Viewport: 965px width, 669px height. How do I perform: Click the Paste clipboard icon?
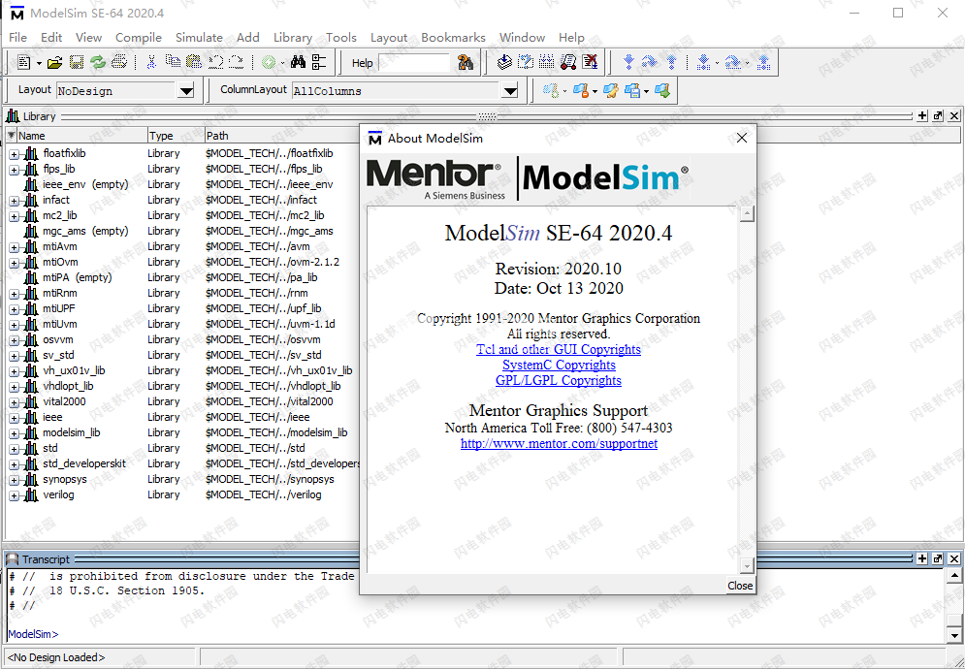(194, 62)
